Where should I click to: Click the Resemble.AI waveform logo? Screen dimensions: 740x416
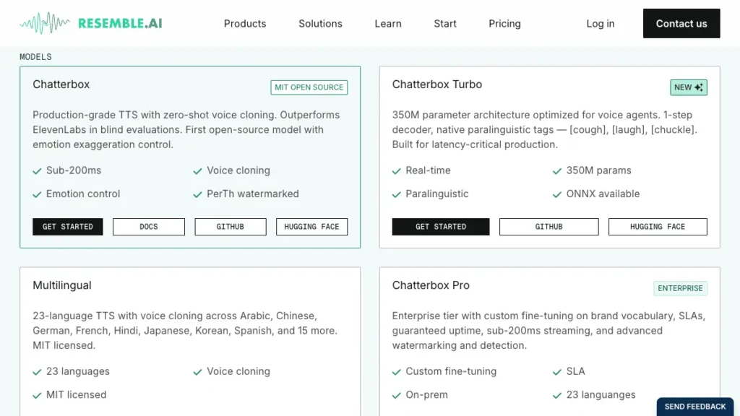90,23
